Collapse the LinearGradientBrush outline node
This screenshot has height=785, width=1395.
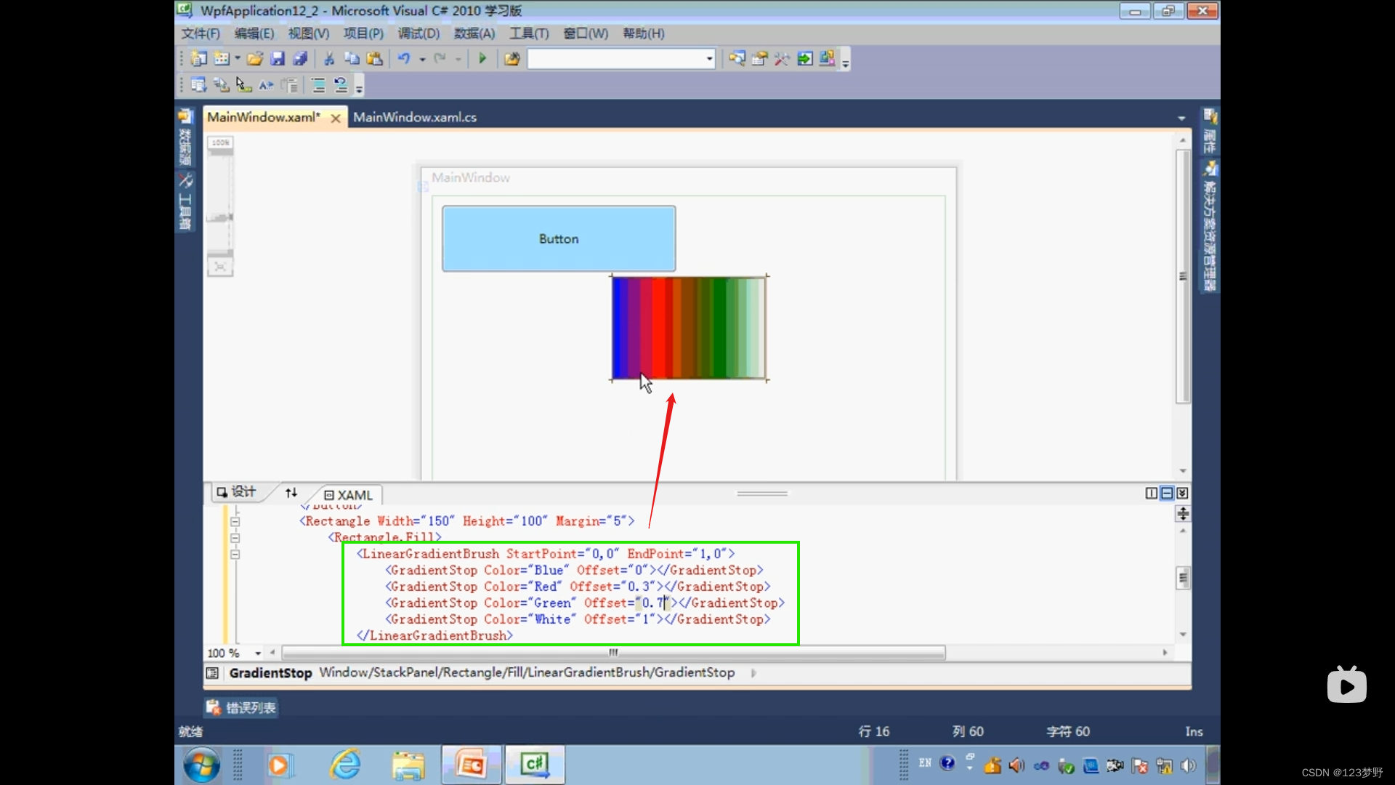click(235, 554)
